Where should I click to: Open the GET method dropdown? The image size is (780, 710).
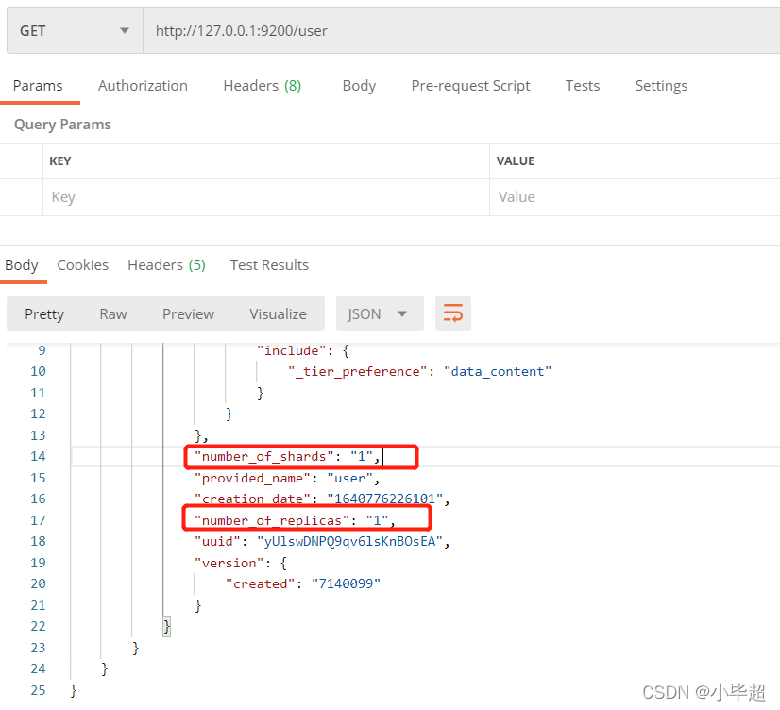pyautogui.click(x=75, y=31)
